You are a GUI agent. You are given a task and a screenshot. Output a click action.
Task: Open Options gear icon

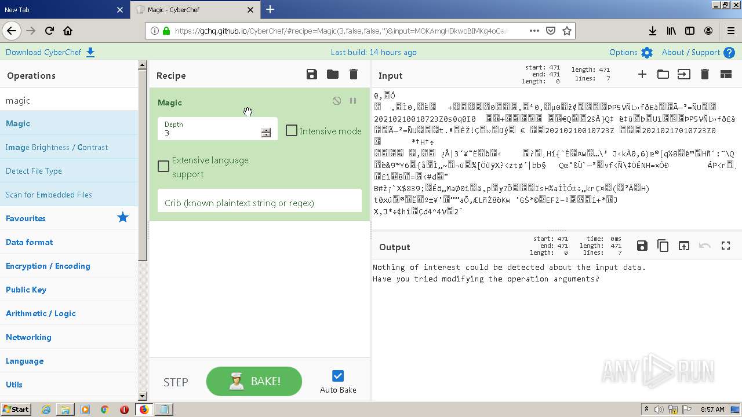pos(647,53)
